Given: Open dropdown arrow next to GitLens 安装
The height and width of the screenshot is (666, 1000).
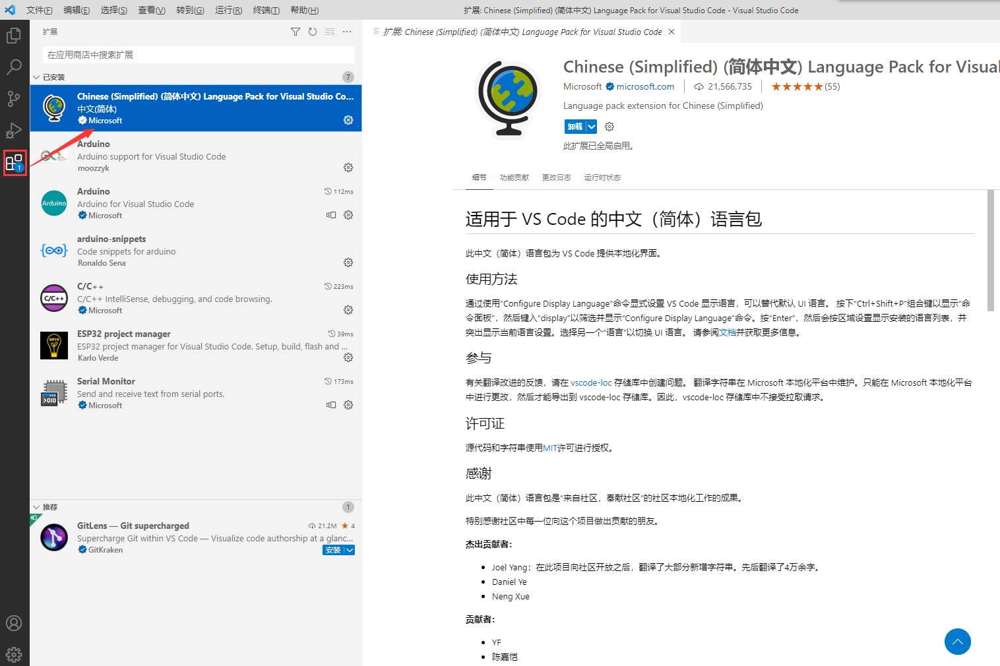Looking at the screenshot, I should tap(350, 550).
